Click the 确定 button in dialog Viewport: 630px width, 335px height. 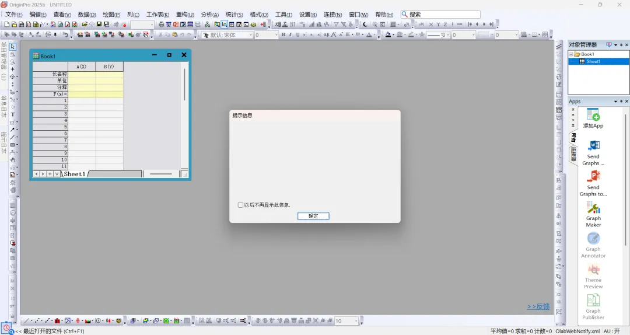313,216
